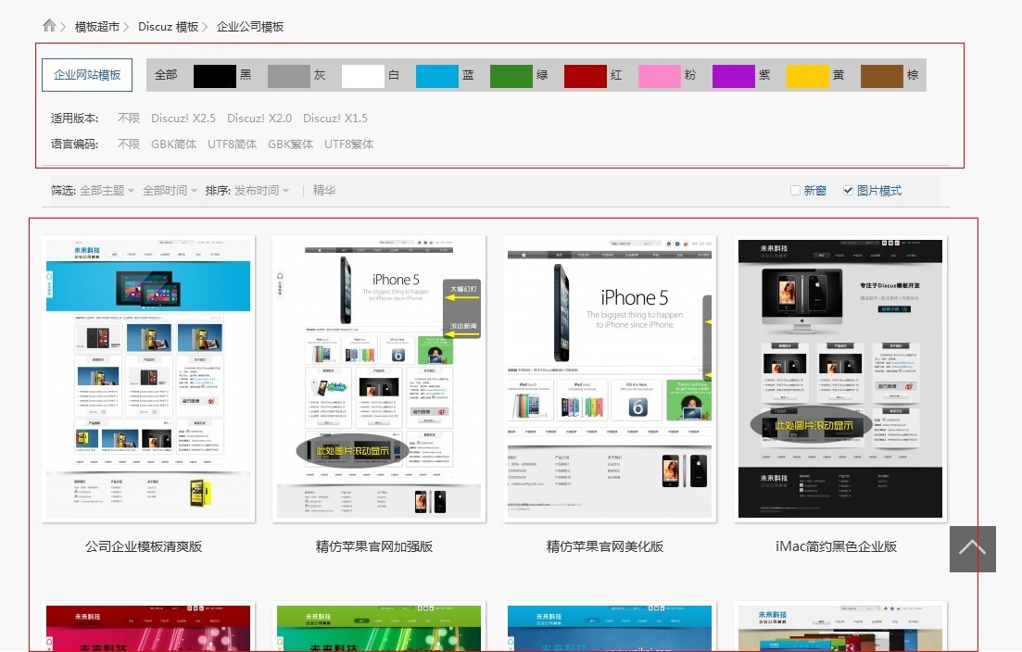Pick the pink color swatch
Screen dimensions: 1022x652
660,76
